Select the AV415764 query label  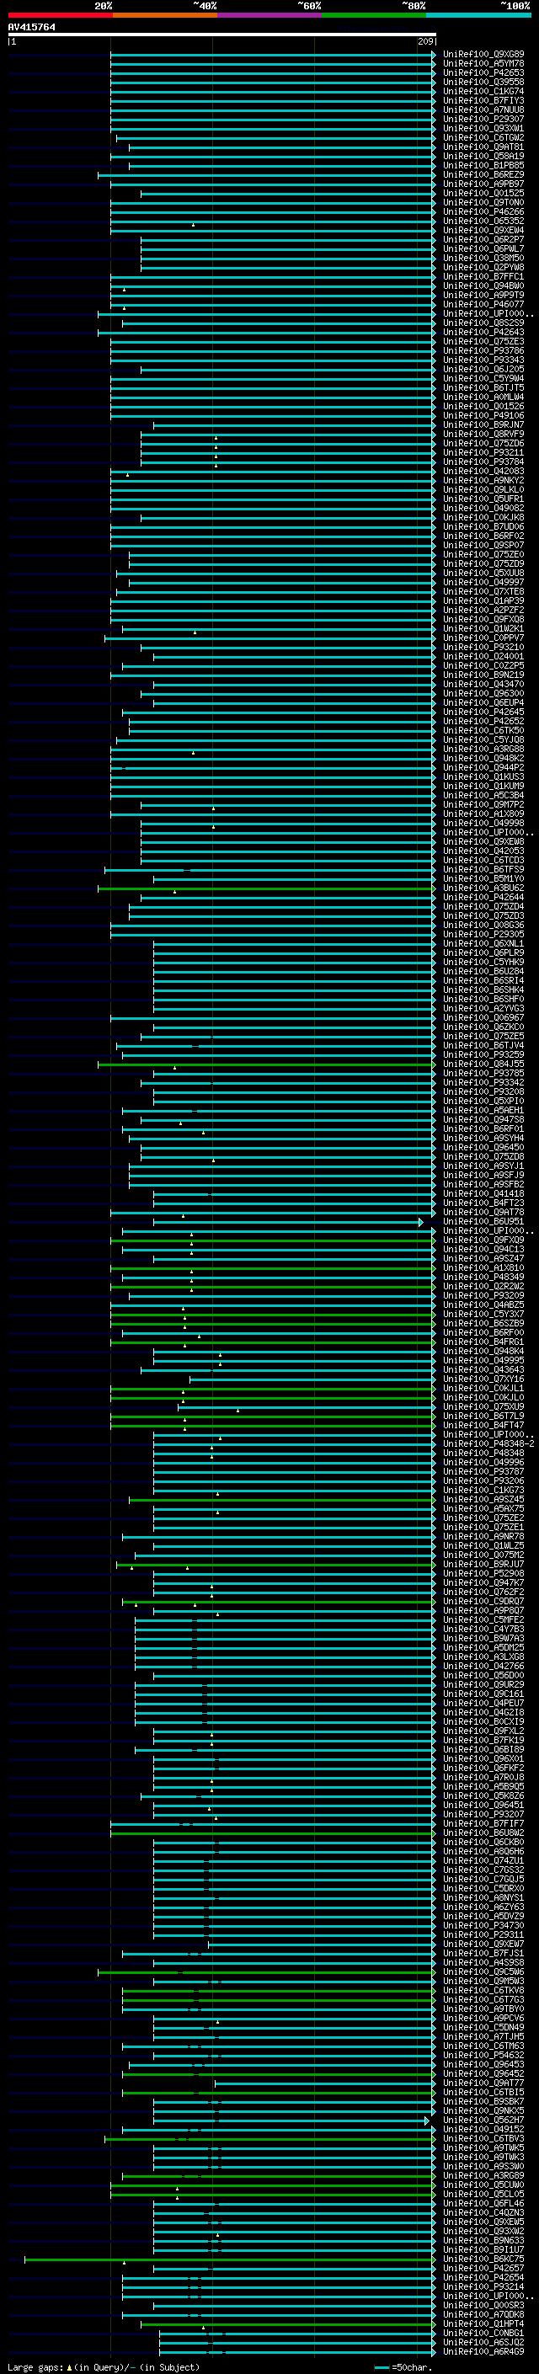point(31,28)
